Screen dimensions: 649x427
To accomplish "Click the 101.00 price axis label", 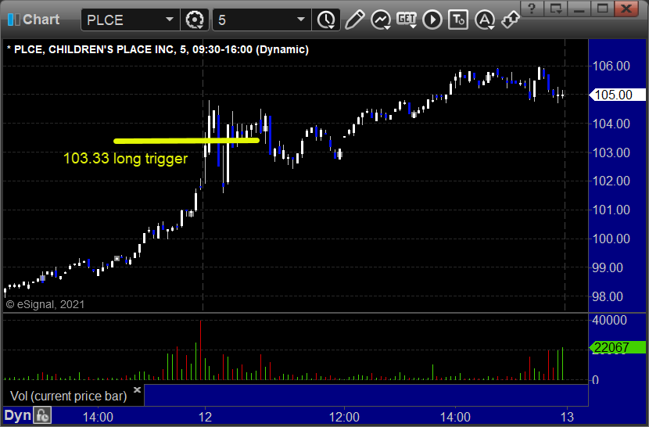I will pyautogui.click(x=611, y=210).
